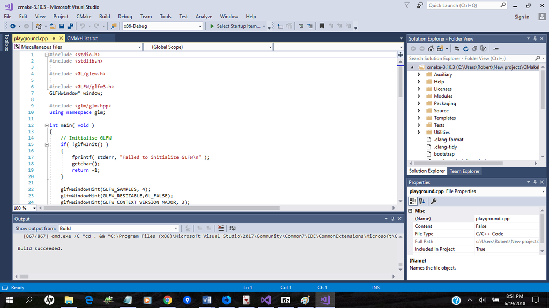Collapse the Misc properties category
The height and width of the screenshot is (308, 549).
click(410, 211)
